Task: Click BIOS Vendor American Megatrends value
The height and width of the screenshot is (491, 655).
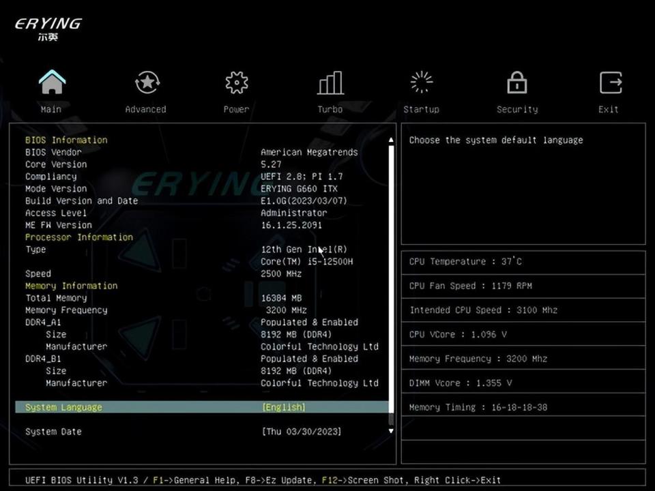Action: click(309, 152)
